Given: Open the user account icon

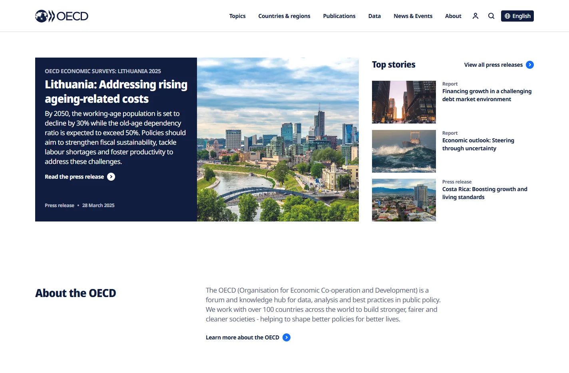Looking at the screenshot, I should [475, 16].
